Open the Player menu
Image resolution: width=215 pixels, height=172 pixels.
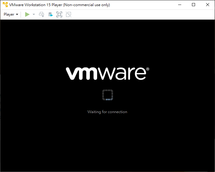pos(11,14)
